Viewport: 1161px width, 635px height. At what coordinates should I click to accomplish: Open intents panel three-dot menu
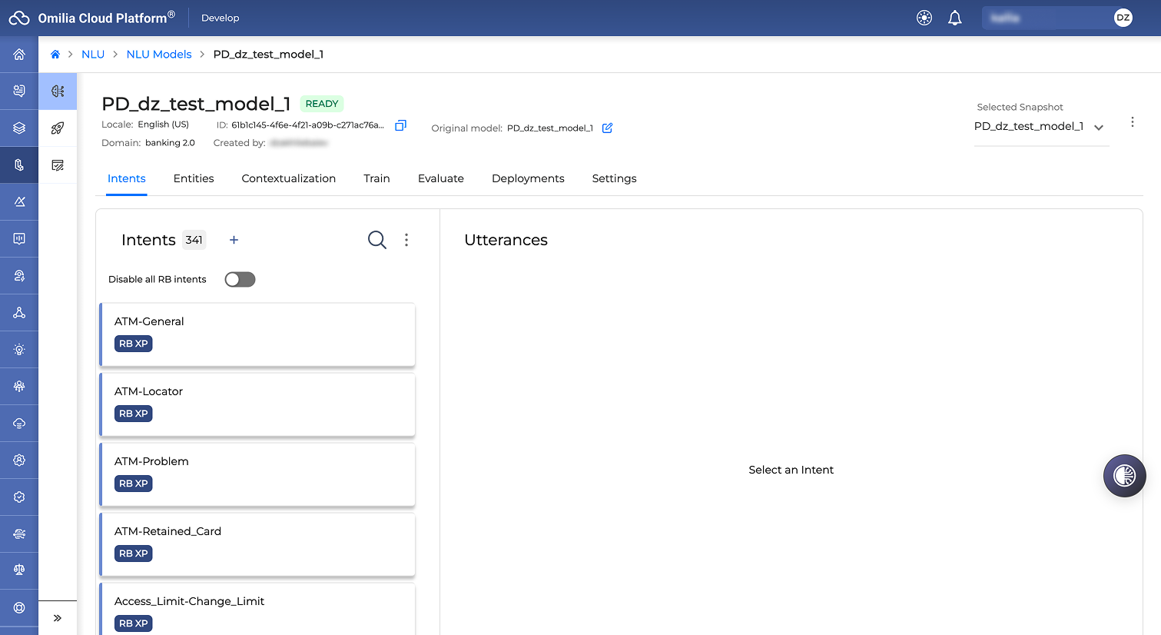pyautogui.click(x=406, y=240)
